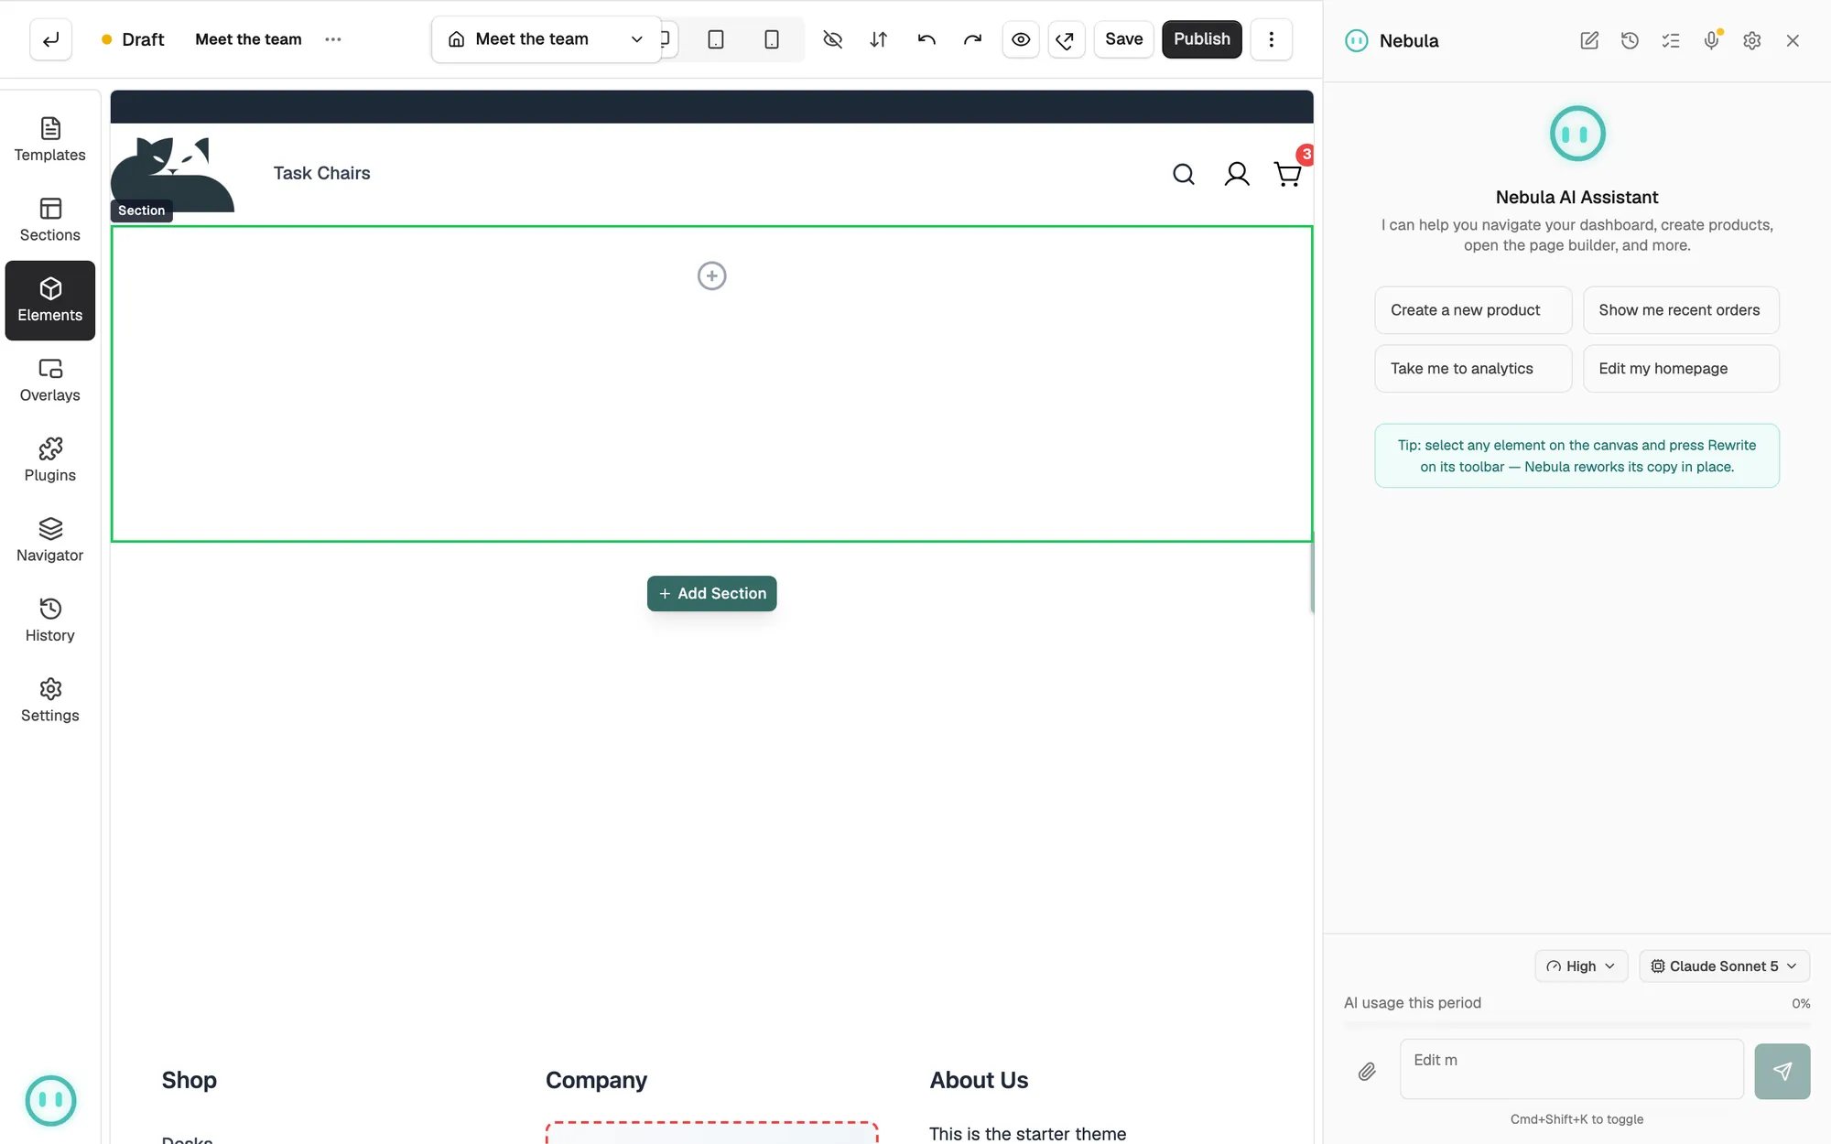This screenshot has height=1144, width=1831.
Task: Preview the page with eye icon
Action: tap(1021, 39)
